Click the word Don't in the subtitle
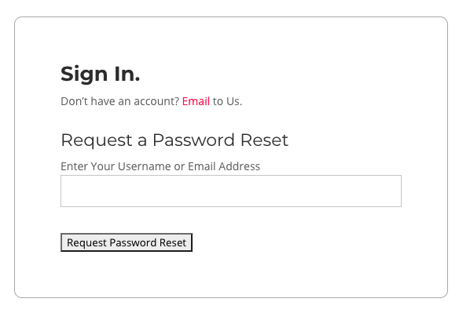 pyautogui.click(x=74, y=101)
